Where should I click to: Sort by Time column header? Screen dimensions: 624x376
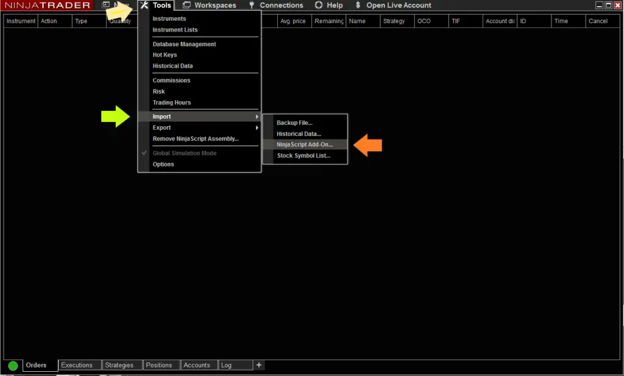(x=569, y=21)
